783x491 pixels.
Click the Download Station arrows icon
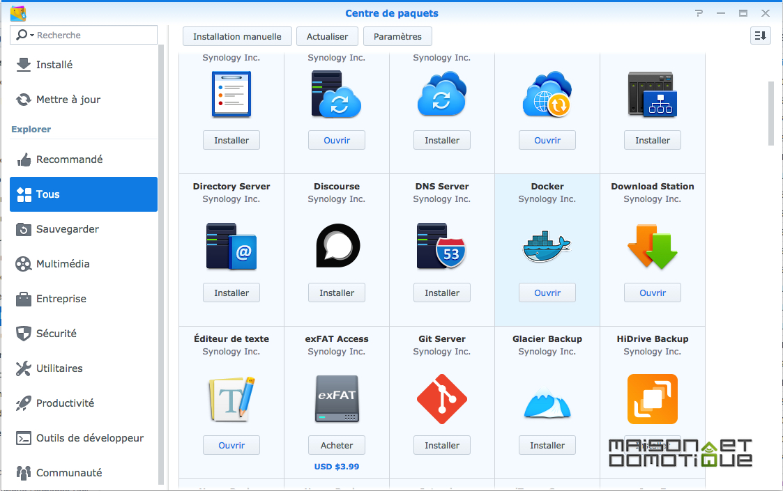[652, 247]
